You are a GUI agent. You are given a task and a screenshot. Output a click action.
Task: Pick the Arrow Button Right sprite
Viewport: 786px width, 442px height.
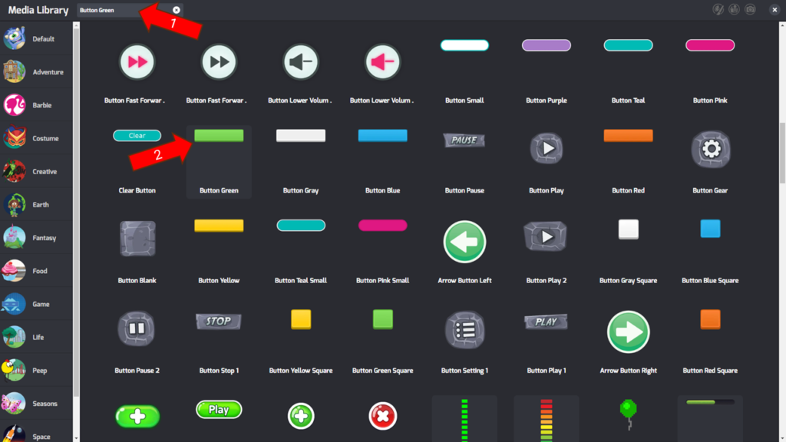point(628,331)
